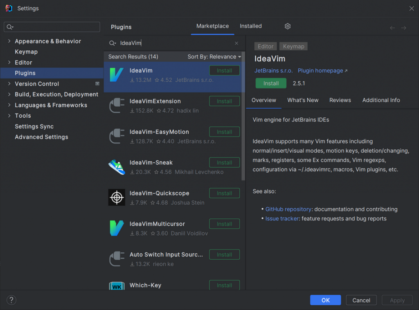This screenshot has height=310, width=419.
Task: Open search options in settings search box
Action: pos(10,27)
